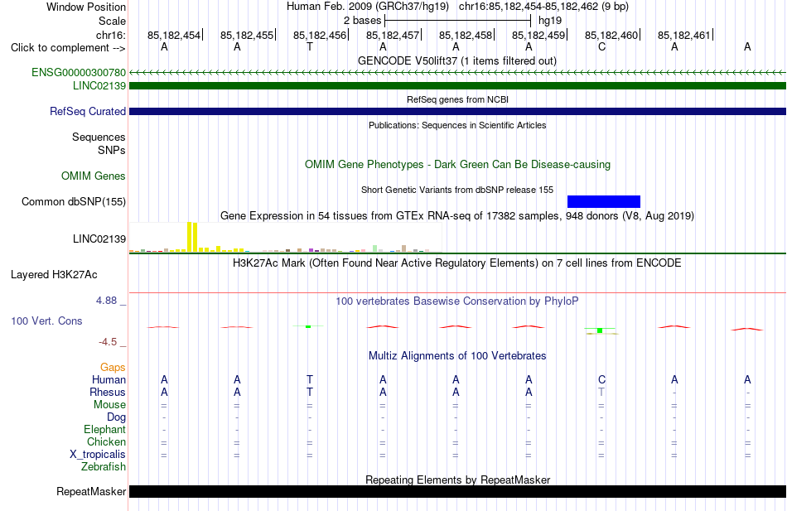Click 'RefSeq genes from NCBI' title
The width and height of the screenshot is (787, 511).
(x=457, y=99)
